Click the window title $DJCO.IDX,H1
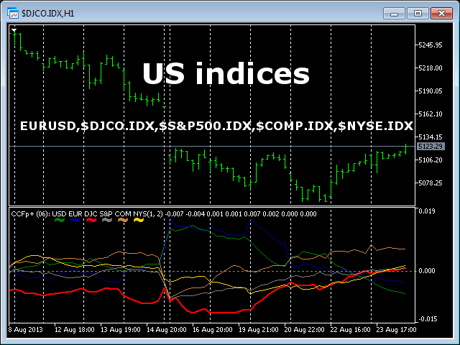This screenshot has height=345, width=460. [x=48, y=14]
